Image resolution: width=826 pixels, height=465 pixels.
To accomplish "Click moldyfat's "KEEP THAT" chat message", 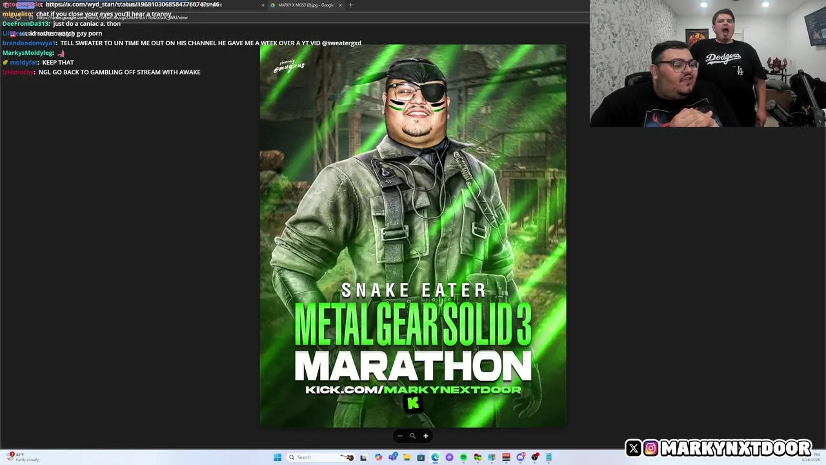I will point(38,63).
